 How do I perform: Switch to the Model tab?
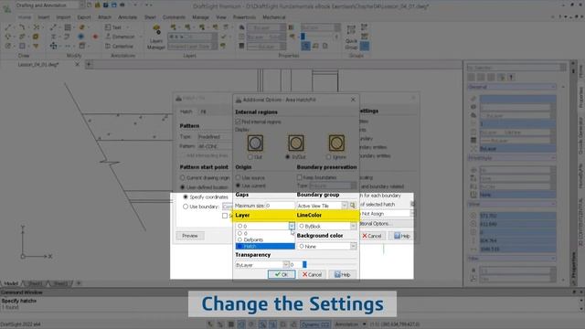point(11,283)
